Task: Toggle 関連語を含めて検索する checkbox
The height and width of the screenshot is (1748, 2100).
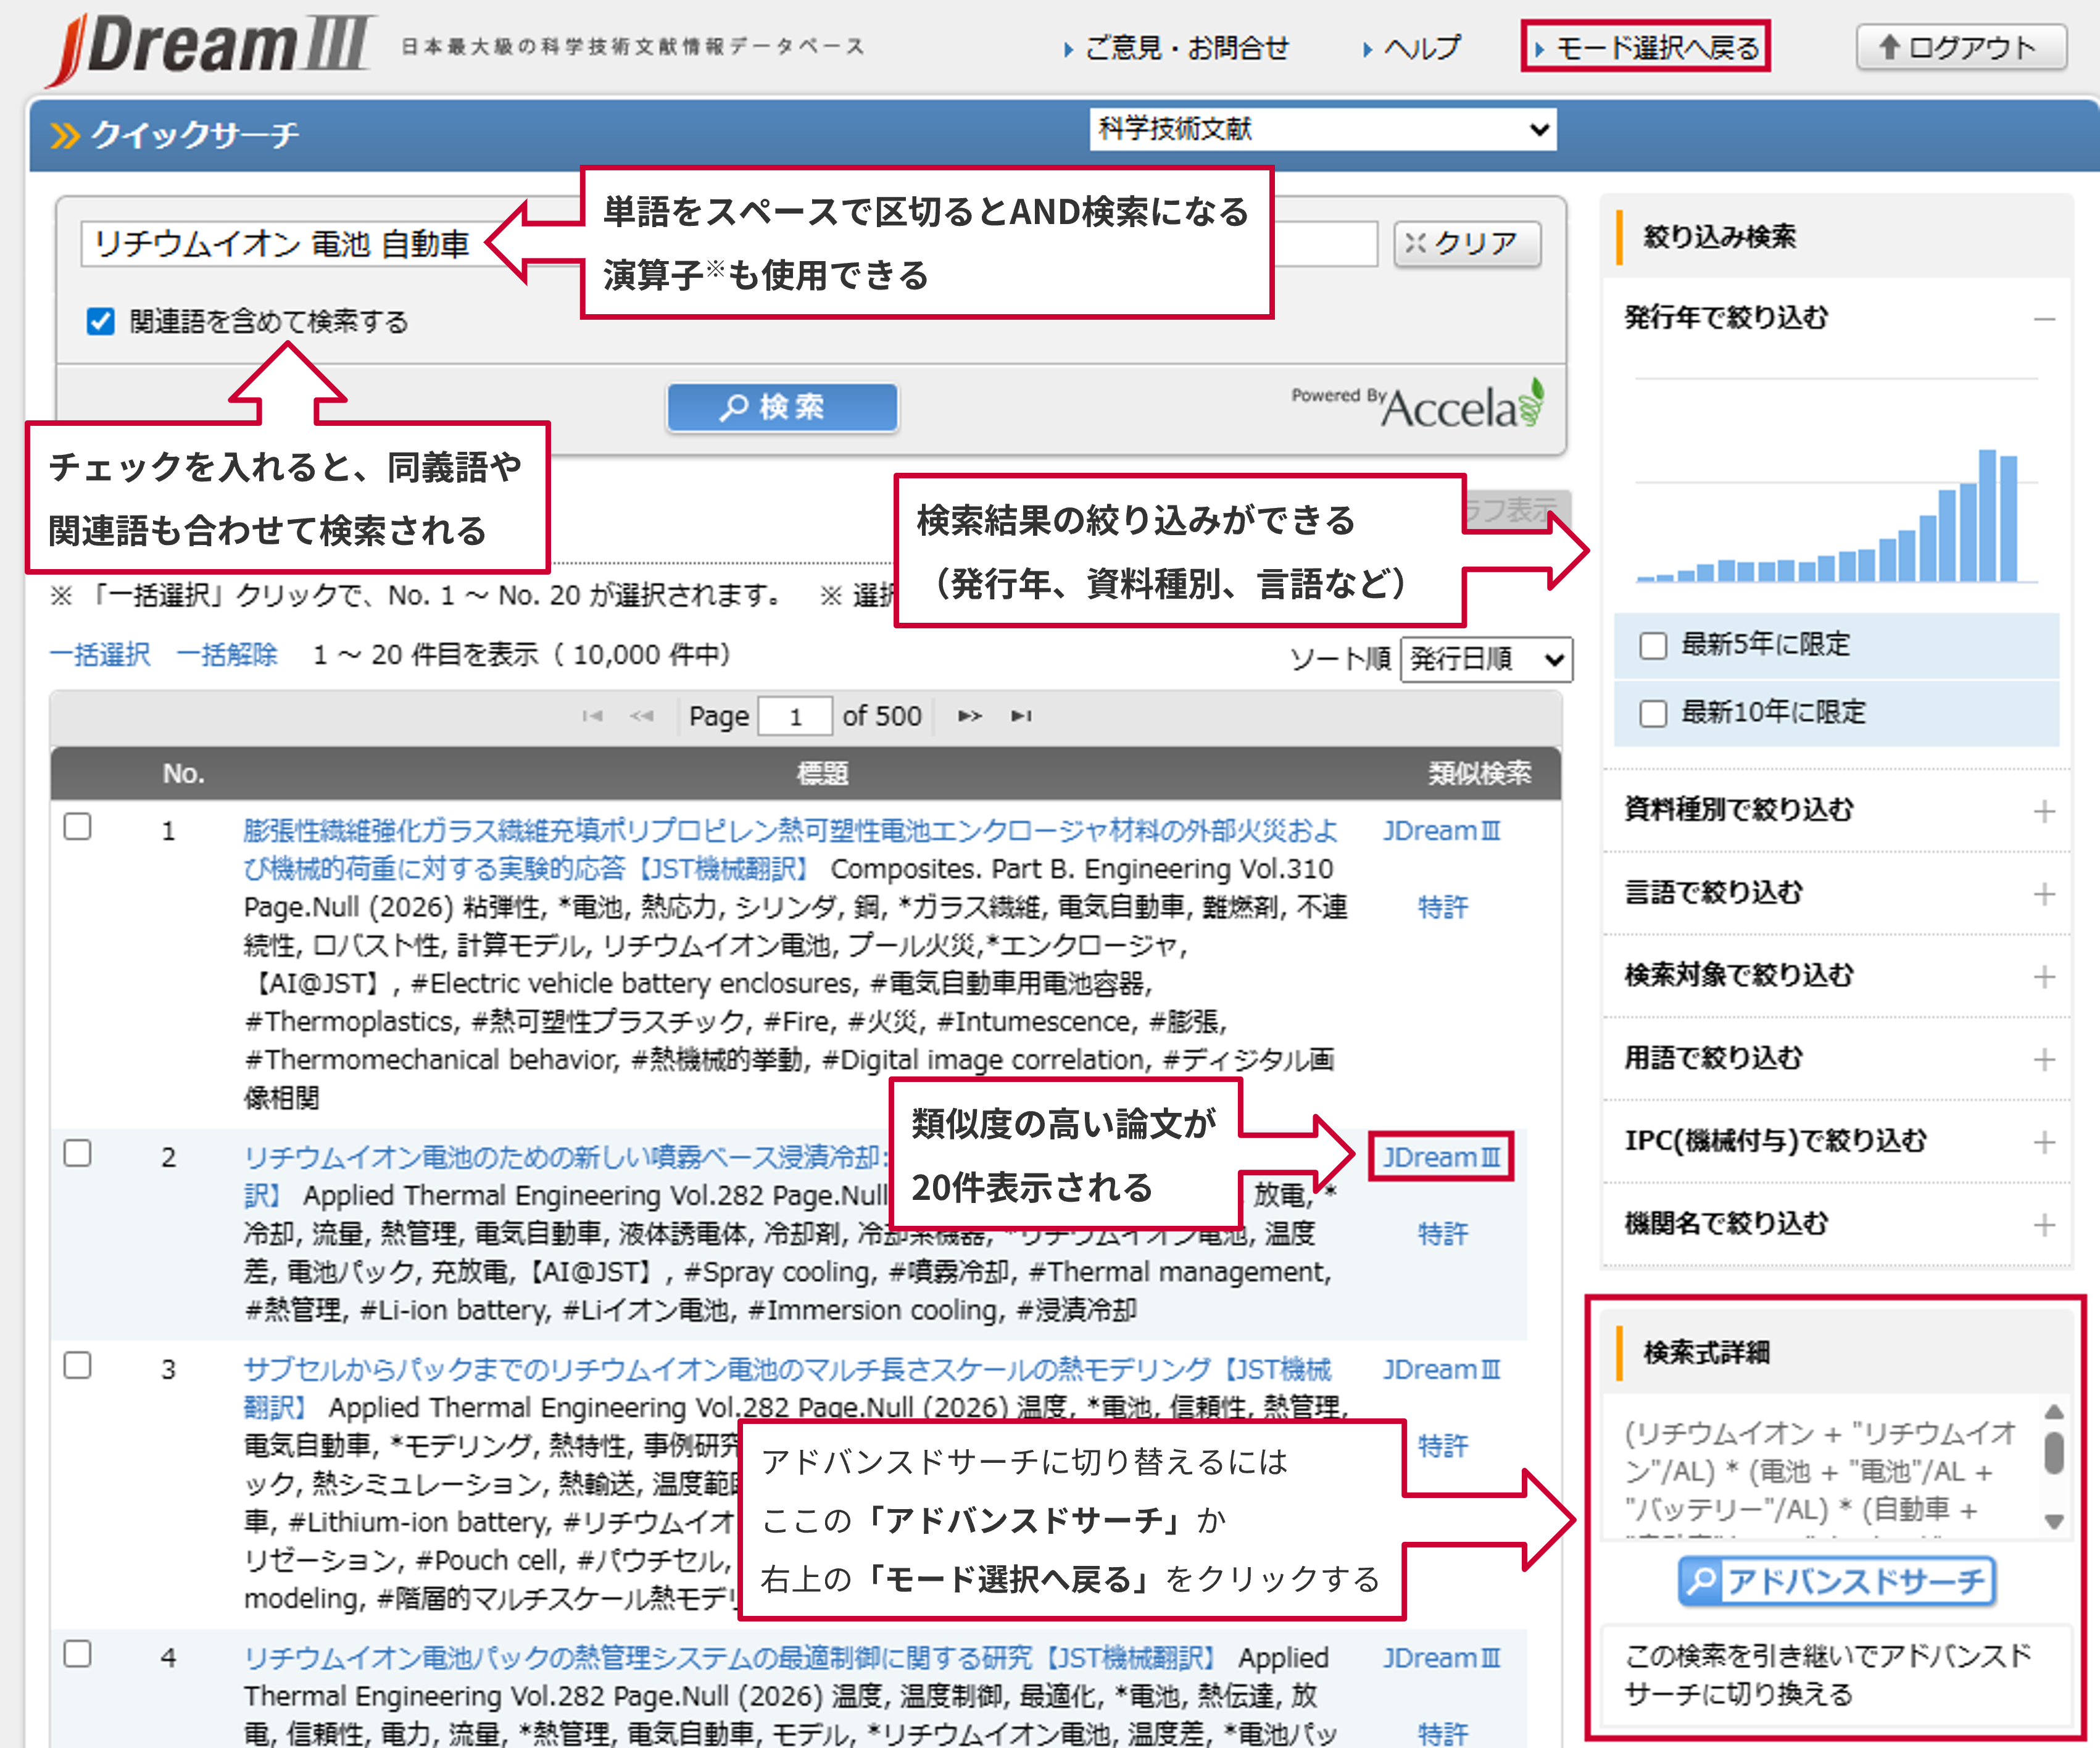Action: click(x=100, y=321)
